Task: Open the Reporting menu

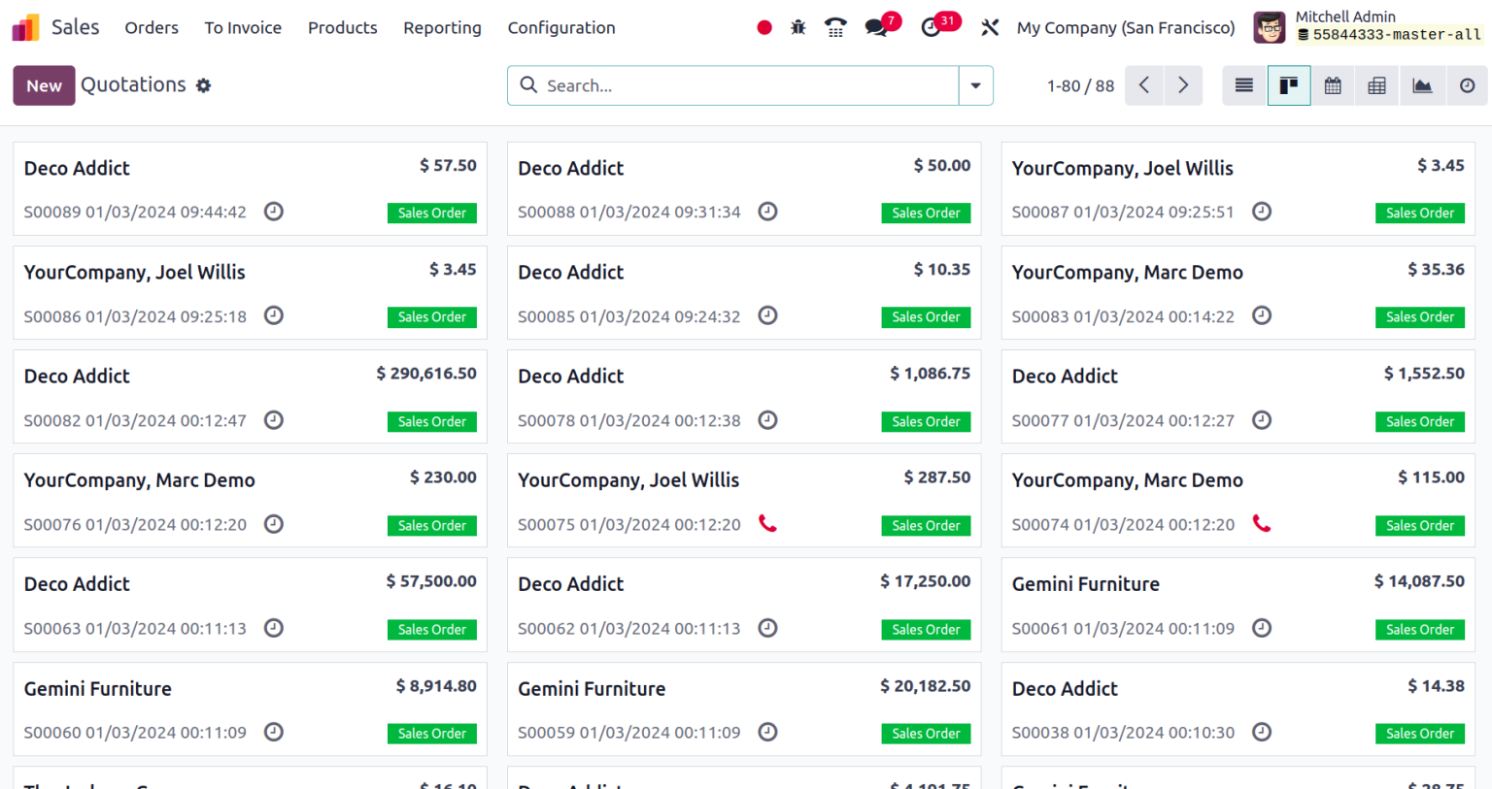Action: [442, 27]
